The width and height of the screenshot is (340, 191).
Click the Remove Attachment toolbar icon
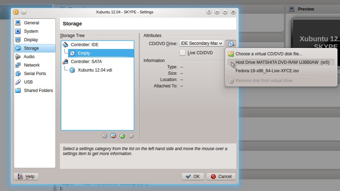click(113, 136)
